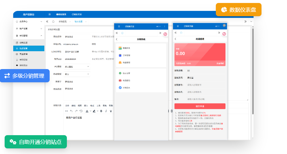
Task: Open the text color picker in the editor toolbar
Action: coord(87,111)
